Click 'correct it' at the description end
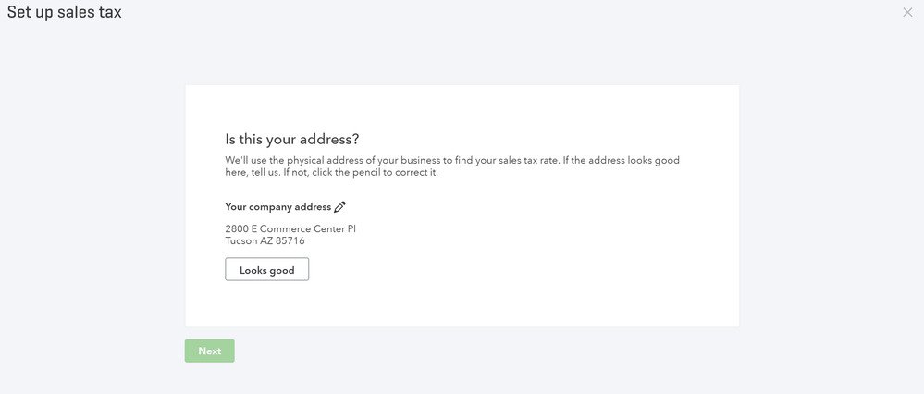Viewport: 924px width, 394px height. click(414, 173)
